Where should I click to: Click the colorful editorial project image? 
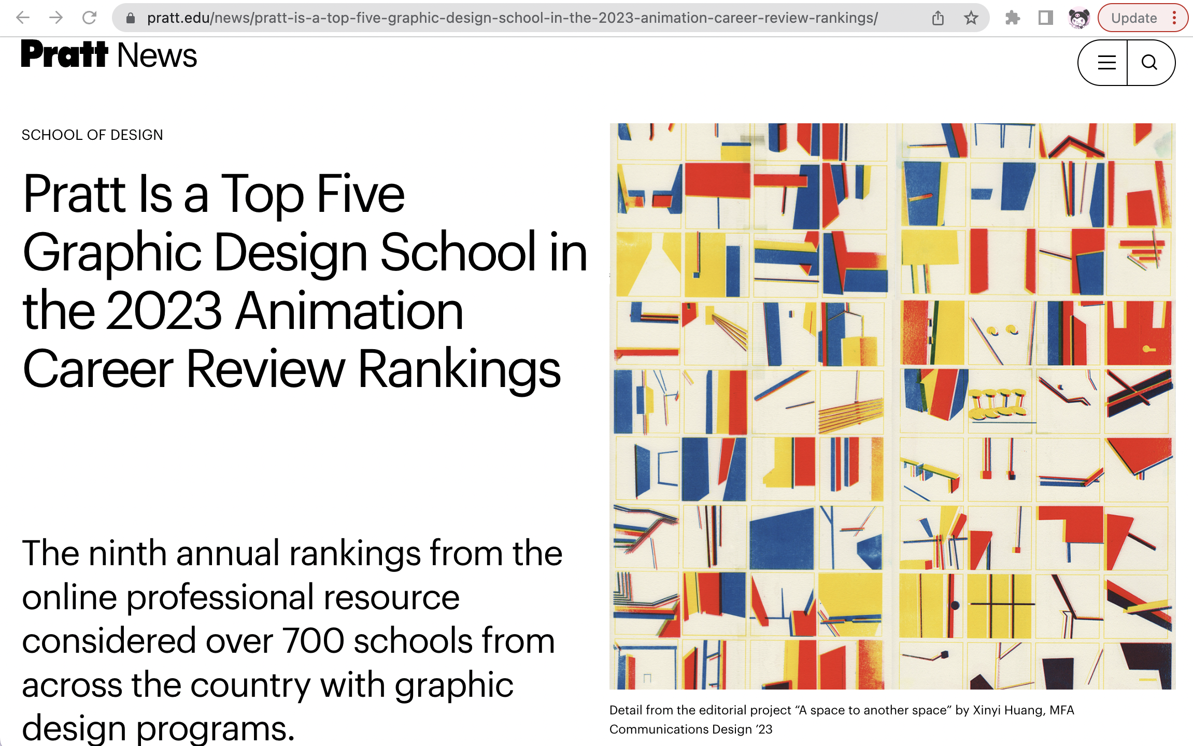[x=892, y=406]
